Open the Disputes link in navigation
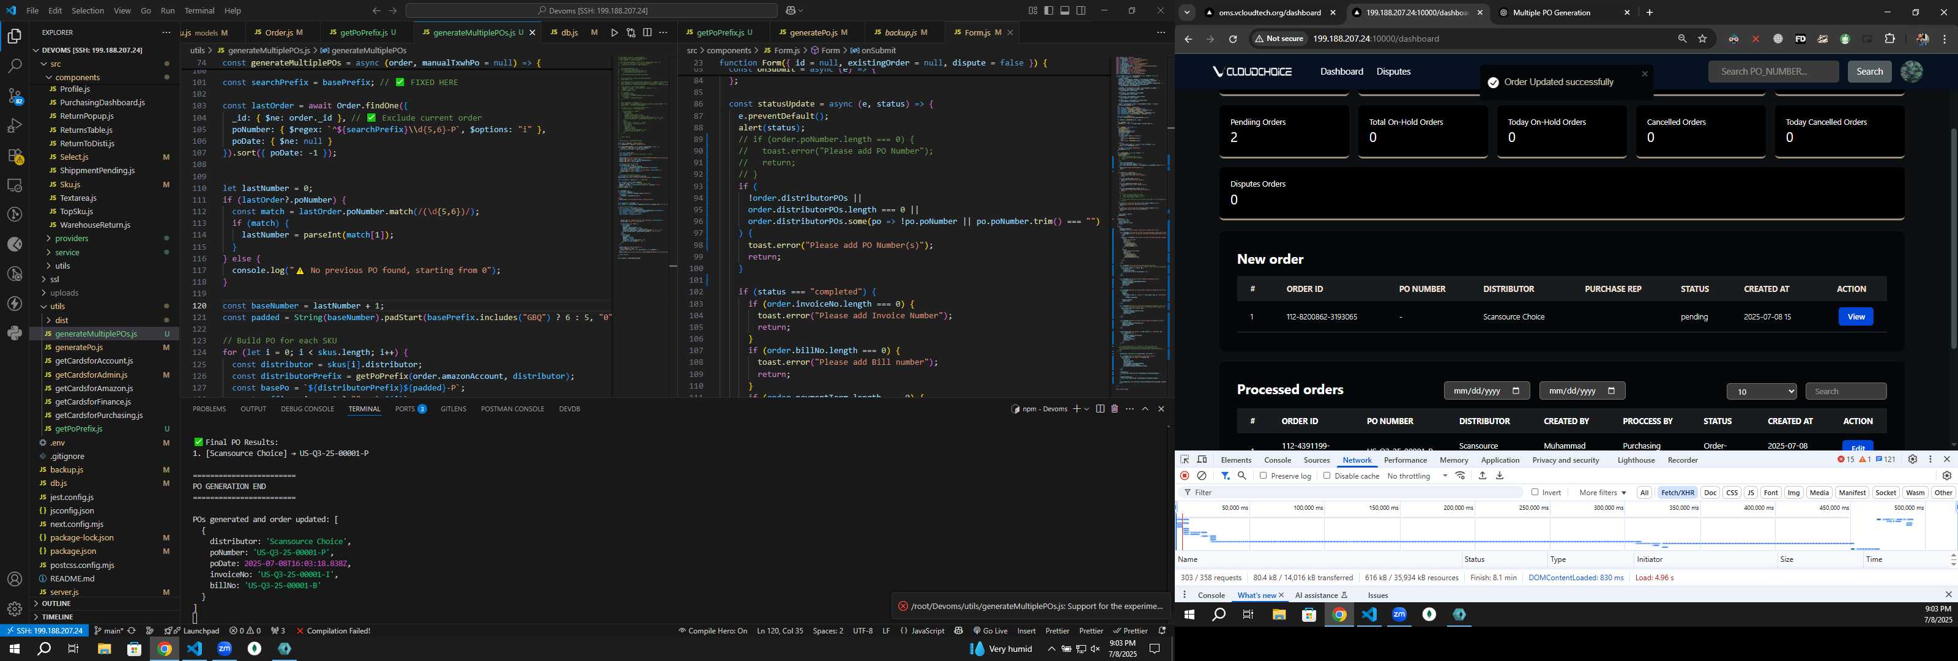Viewport: 1958px width, 661px height. pyautogui.click(x=1393, y=72)
